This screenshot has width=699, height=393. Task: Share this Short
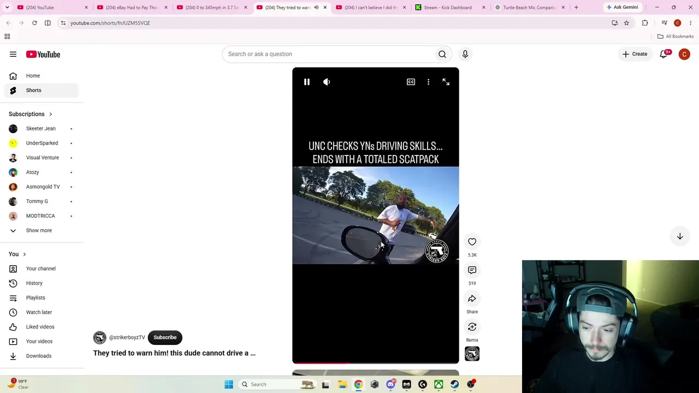(472, 299)
